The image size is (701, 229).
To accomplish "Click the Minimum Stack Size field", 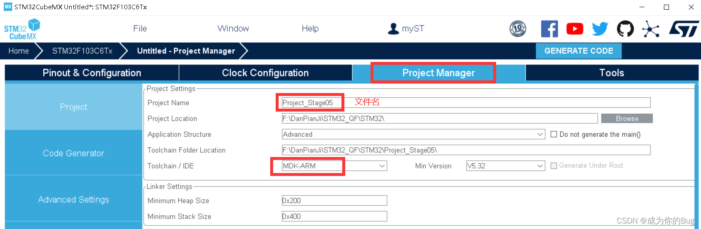I will tap(334, 216).
